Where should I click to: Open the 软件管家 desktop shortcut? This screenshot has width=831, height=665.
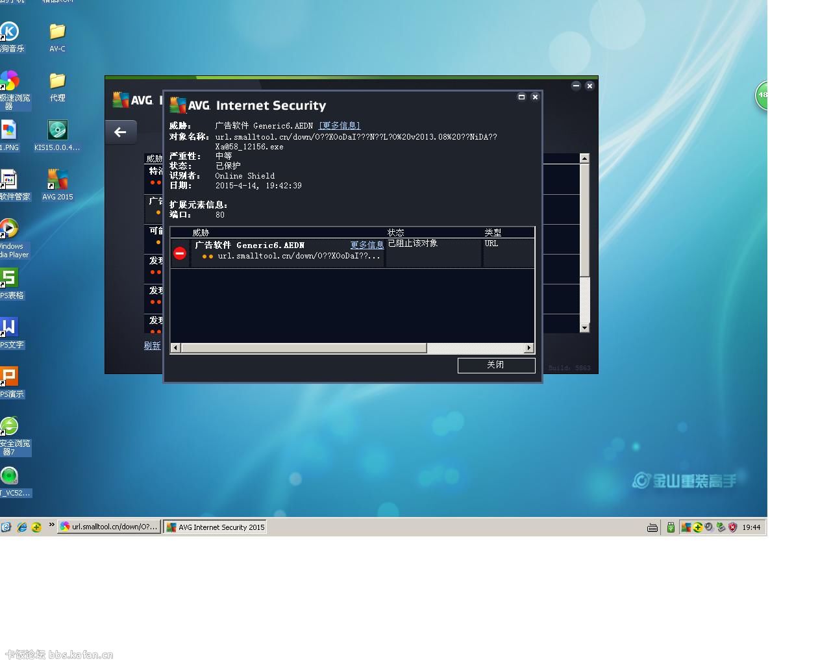pyautogui.click(x=13, y=184)
